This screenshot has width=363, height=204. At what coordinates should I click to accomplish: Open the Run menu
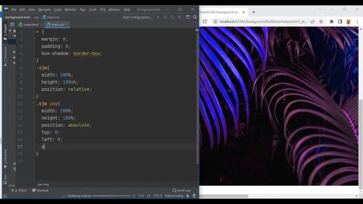pos(83,10)
